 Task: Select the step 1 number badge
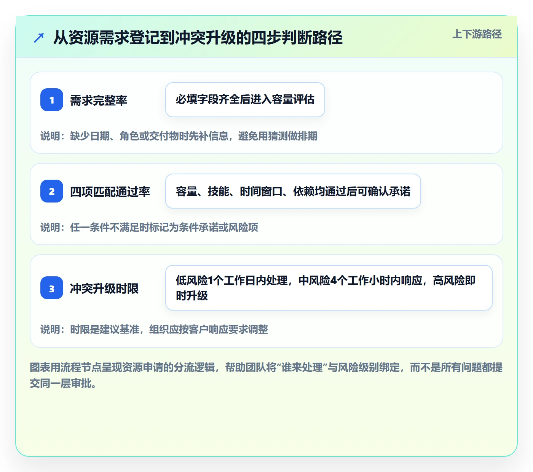pos(52,100)
